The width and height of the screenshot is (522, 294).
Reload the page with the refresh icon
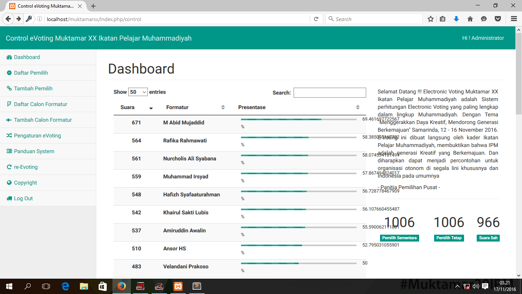(x=316, y=19)
